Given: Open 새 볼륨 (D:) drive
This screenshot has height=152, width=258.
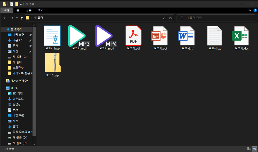Looking at the screenshot, I should (20, 138).
